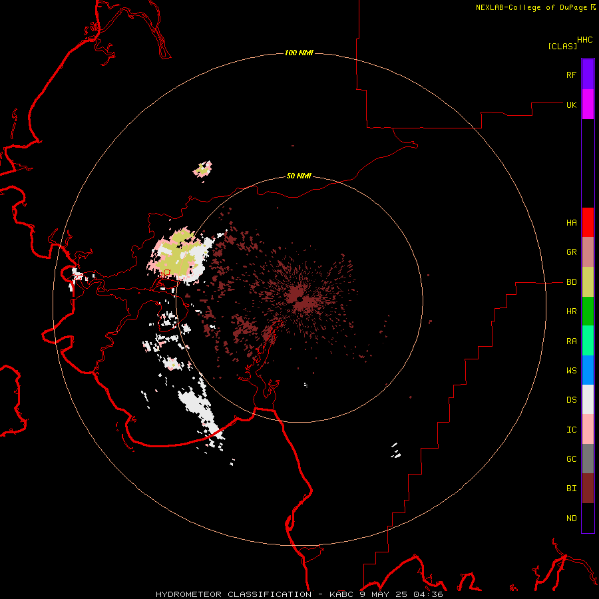Click the ND legend label
This screenshot has width=599, height=599.
click(571, 518)
